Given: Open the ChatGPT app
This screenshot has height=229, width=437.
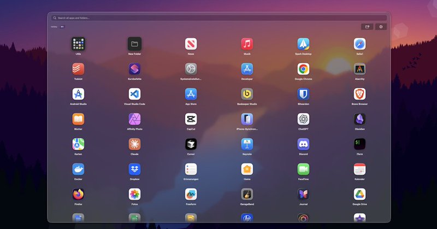Looking at the screenshot, I should 304,119.
